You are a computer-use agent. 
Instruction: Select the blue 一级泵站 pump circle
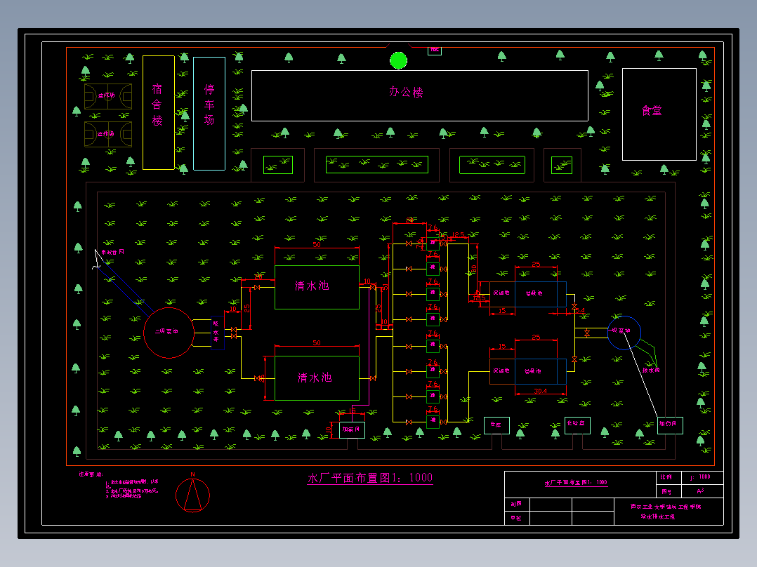(624, 333)
